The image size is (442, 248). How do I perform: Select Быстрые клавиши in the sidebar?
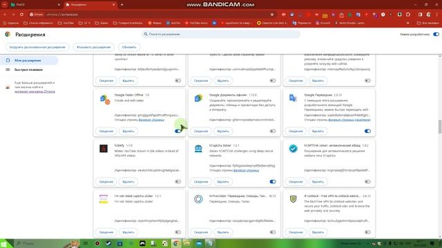coord(29,70)
